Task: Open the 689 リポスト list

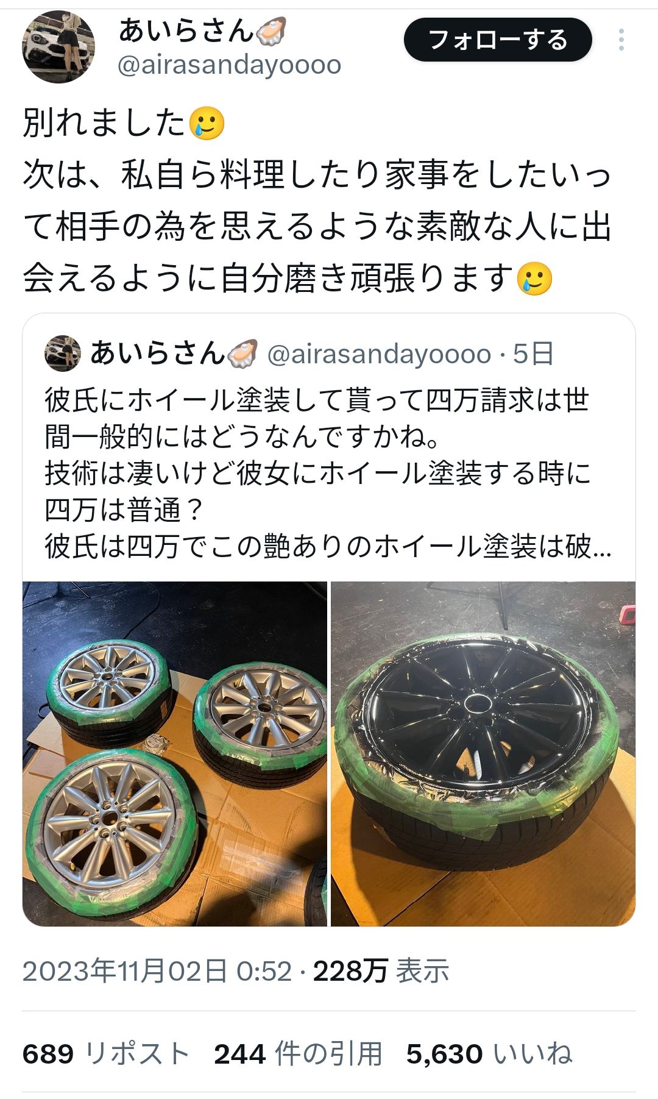Action: pos(106,1054)
